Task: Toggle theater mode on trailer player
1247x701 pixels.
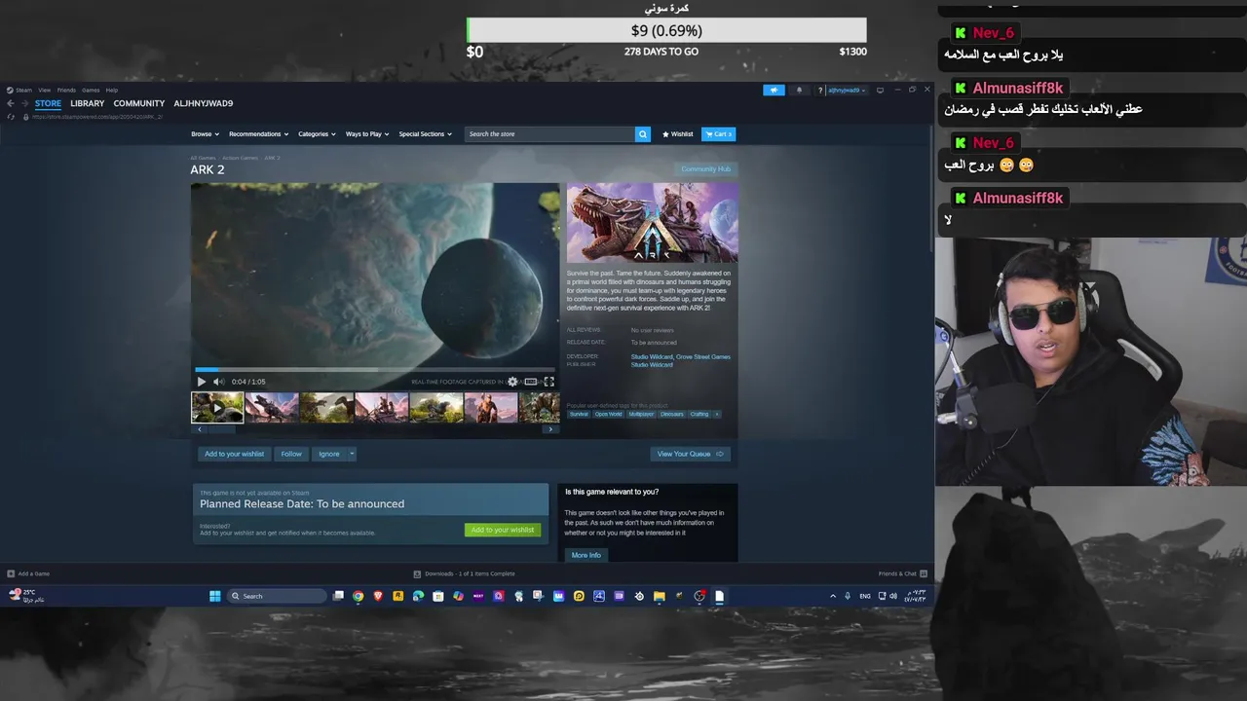Action: [531, 382]
